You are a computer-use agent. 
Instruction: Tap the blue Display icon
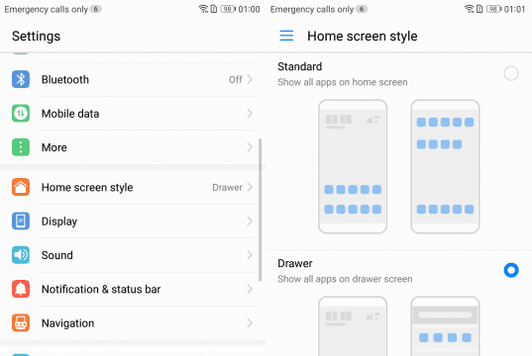click(21, 221)
